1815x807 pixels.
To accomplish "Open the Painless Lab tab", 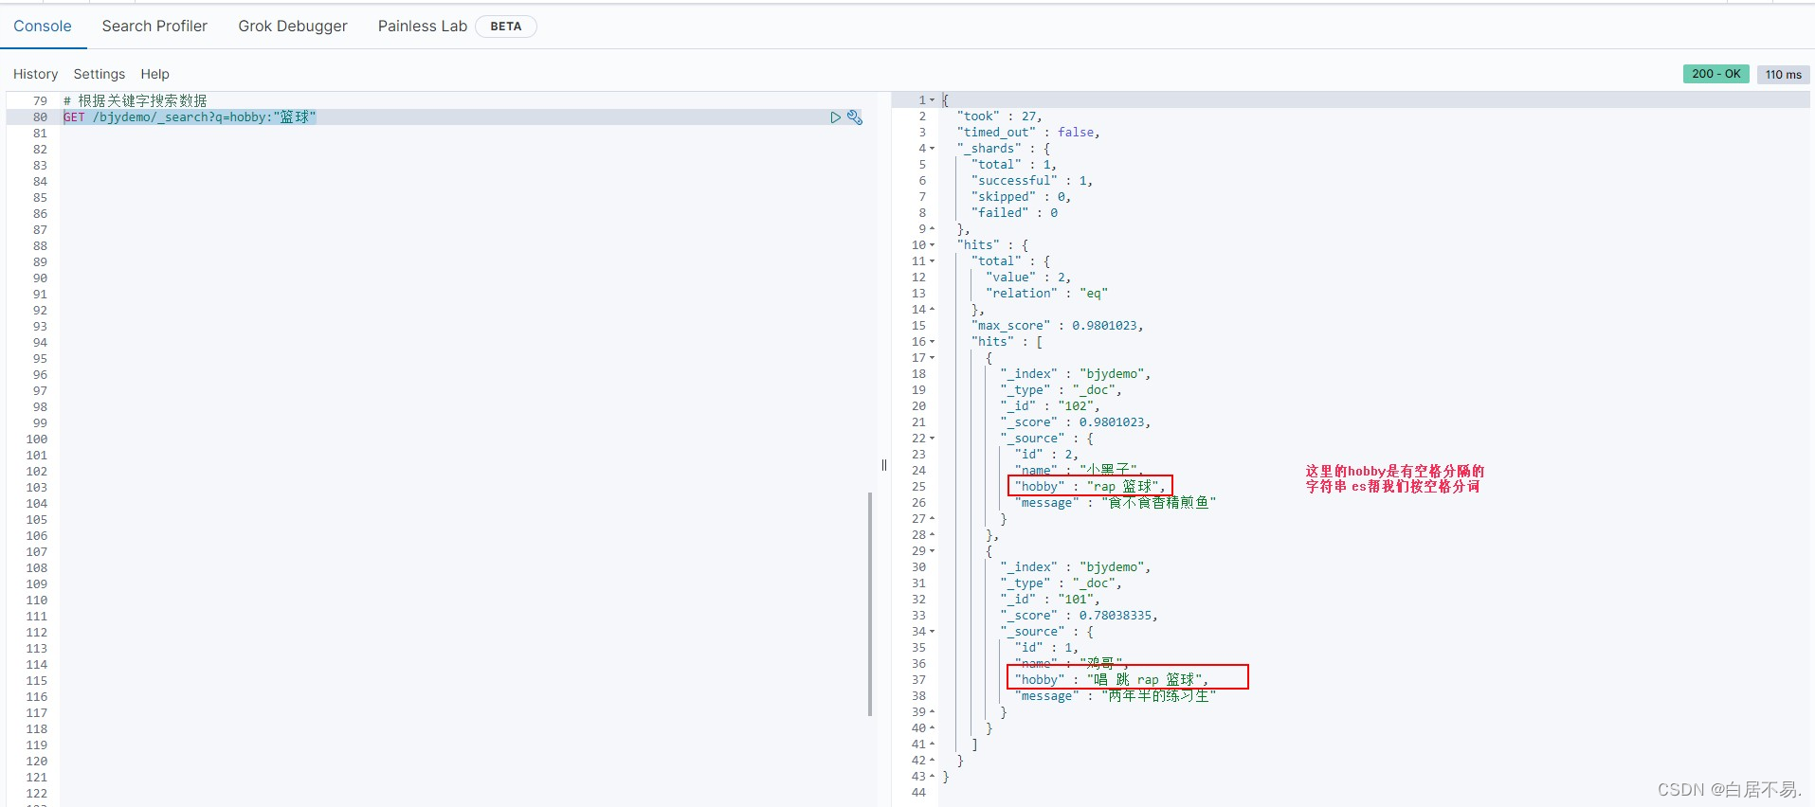I will coord(423,26).
